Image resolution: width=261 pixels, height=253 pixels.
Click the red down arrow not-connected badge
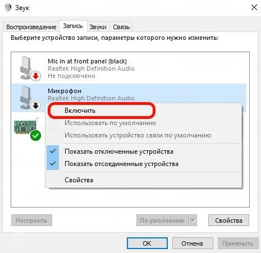(36, 76)
